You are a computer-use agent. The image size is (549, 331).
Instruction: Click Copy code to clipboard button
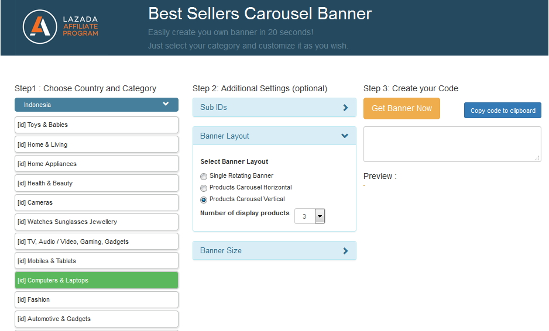point(503,111)
